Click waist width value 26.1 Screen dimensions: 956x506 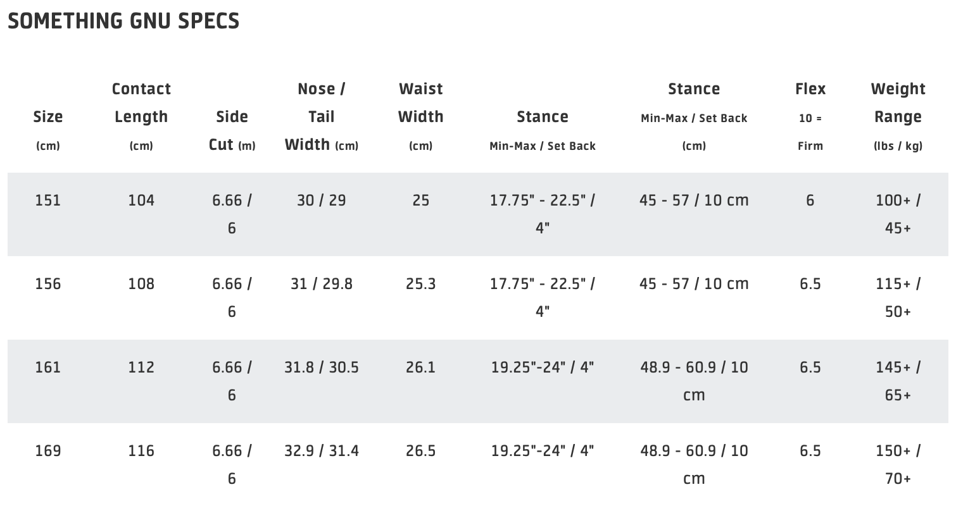click(420, 367)
